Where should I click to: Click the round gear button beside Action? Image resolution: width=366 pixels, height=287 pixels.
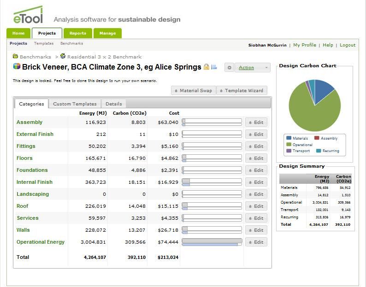click(229, 68)
